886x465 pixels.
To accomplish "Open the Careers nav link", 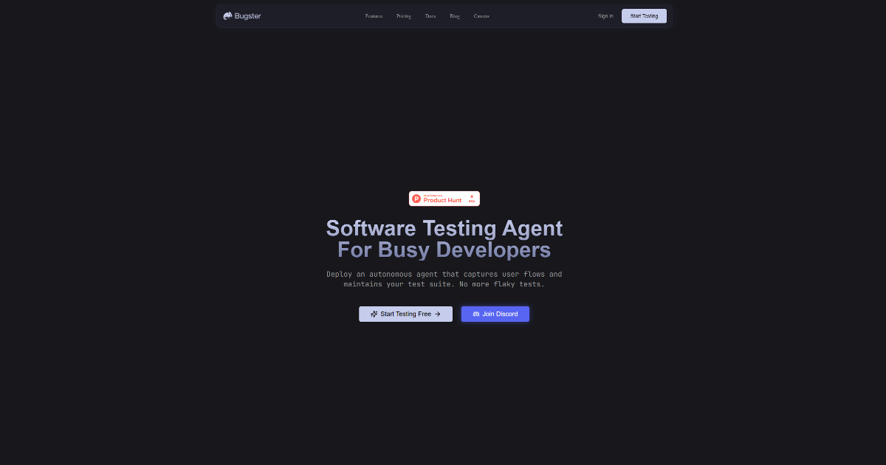I will [481, 15].
